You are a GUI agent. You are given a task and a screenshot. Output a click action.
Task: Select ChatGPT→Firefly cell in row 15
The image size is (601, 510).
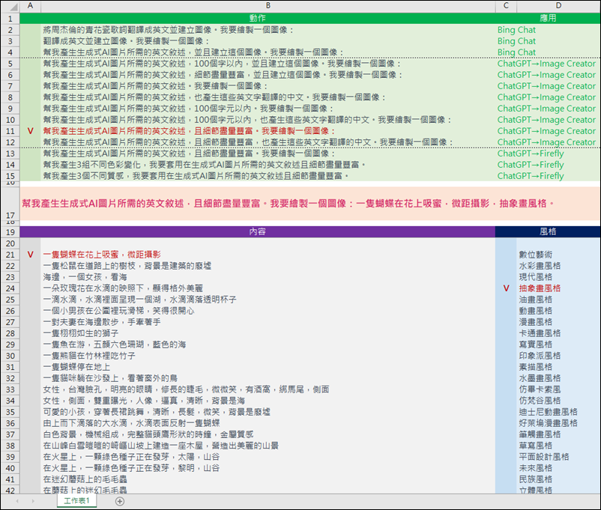click(548, 176)
